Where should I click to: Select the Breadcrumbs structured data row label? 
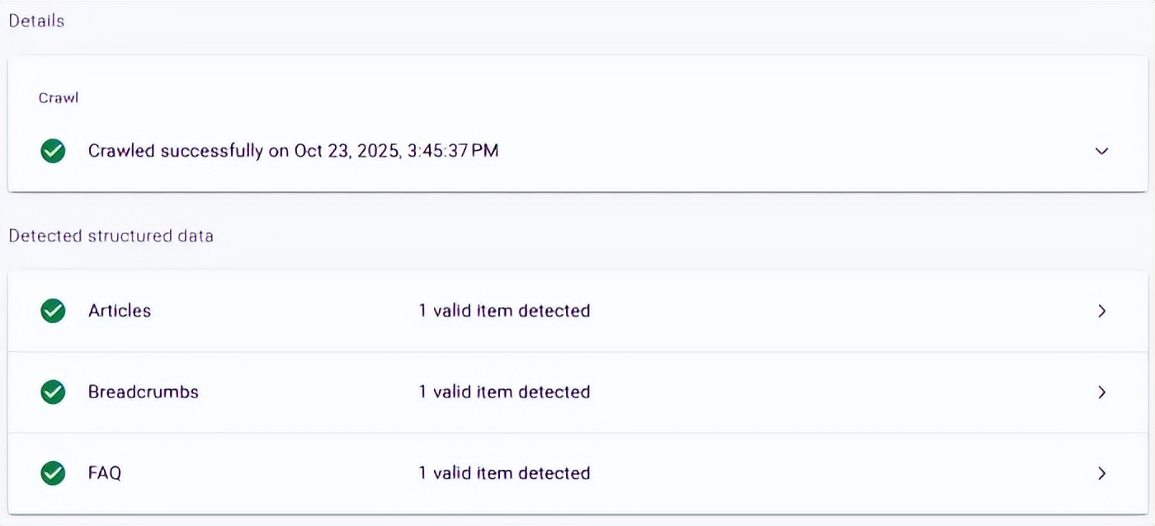[144, 392]
